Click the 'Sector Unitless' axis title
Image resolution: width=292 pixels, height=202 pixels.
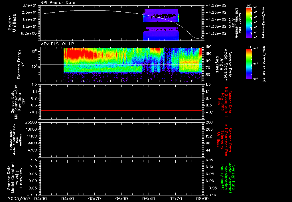[12, 23]
